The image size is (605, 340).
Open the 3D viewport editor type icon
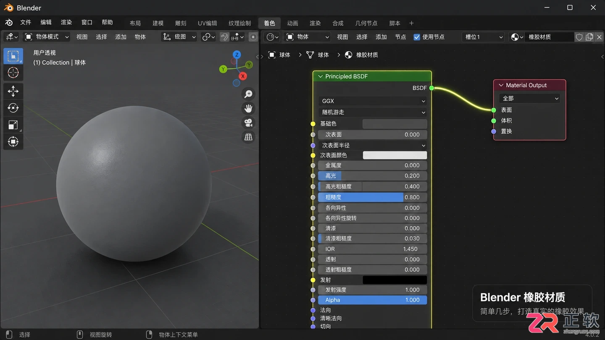(x=11, y=37)
